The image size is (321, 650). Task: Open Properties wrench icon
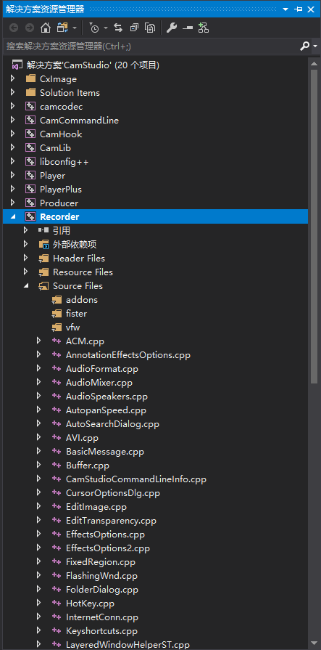click(172, 28)
